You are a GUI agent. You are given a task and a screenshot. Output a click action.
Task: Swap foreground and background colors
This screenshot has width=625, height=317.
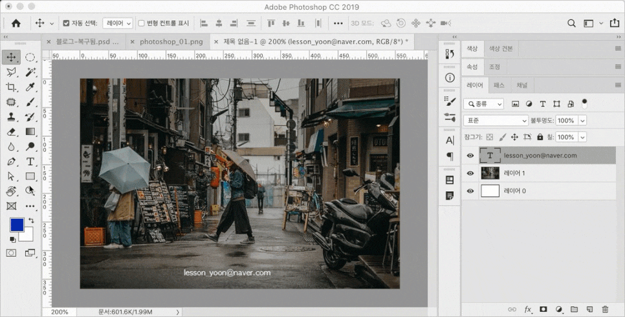30,220
